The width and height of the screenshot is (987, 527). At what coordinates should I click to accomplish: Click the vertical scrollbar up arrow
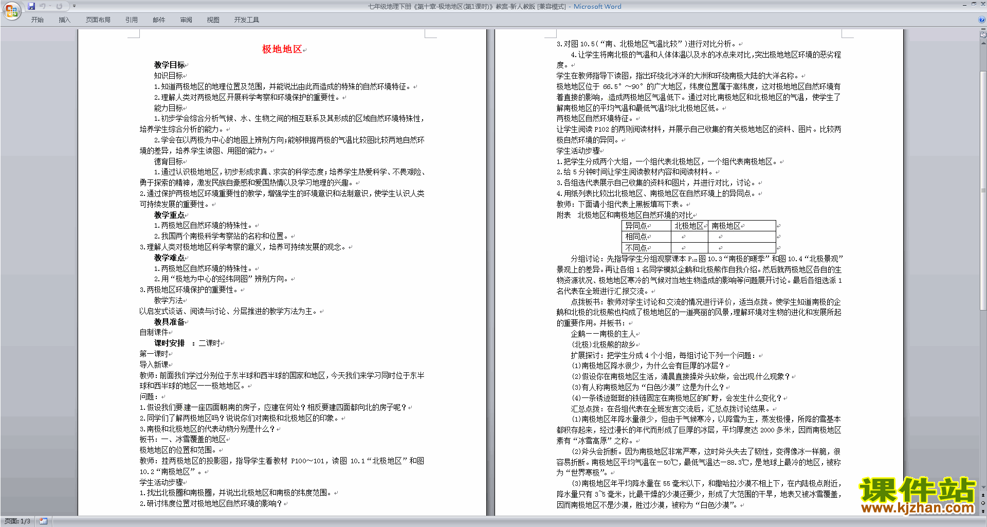click(983, 43)
